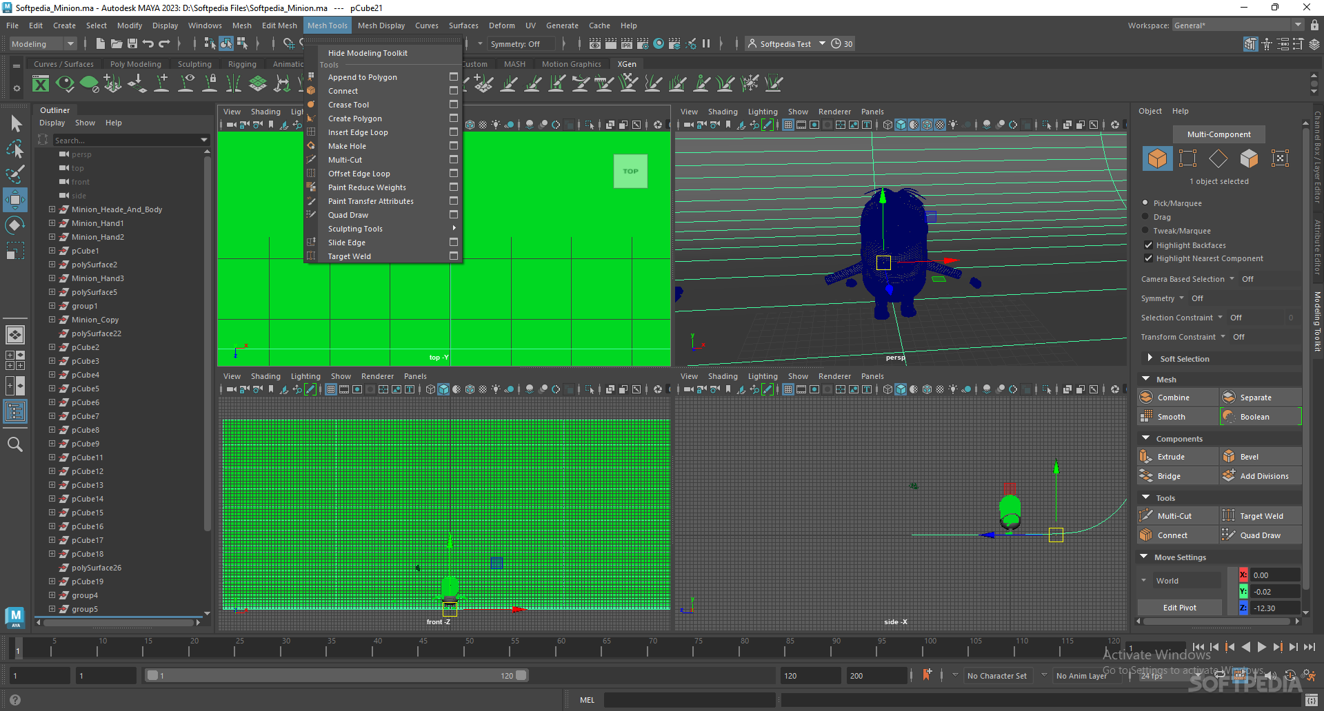The height and width of the screenshot is (711, 1324).
Task: Select Tweak/Marquee radio option
Action: coord(1145,231)
